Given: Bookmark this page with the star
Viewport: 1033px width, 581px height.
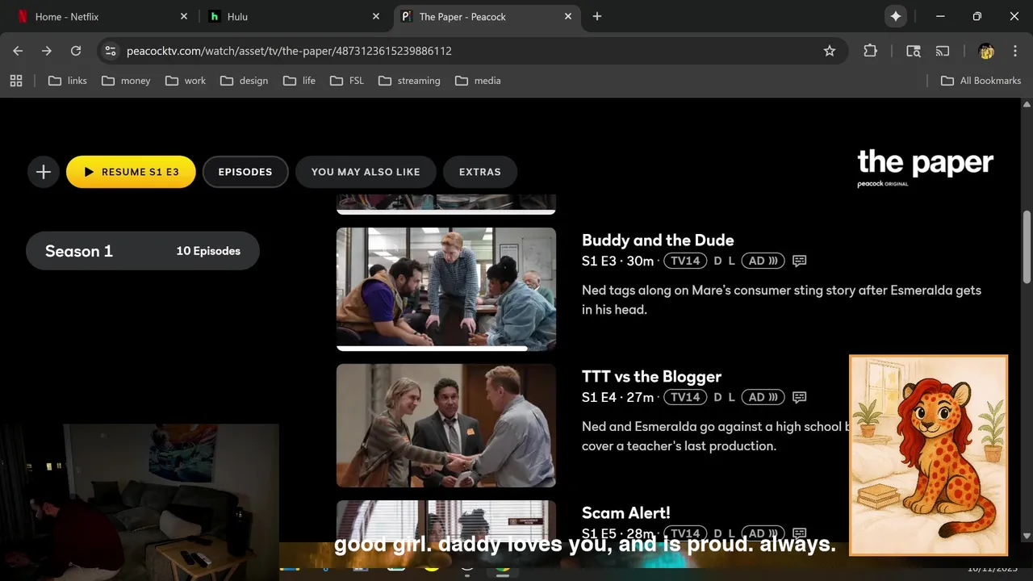Looking at the screenshot, I should pyautogui.click(x=830, y=51).
